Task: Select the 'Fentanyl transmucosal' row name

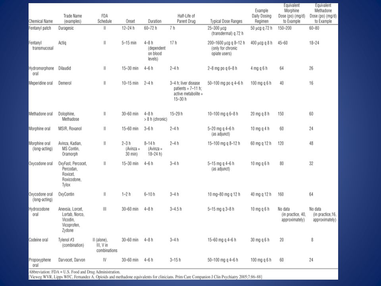Action: [41, 45]
